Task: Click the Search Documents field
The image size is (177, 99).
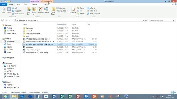Action: tap(162, 20)
